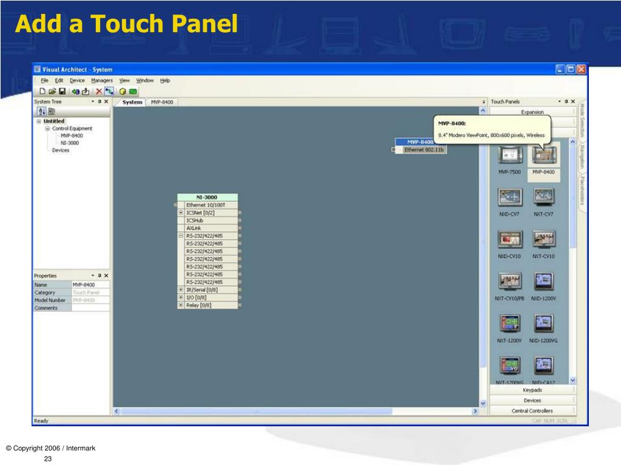
Task: Expand the IR/Serial [0/8] port group
Action: click(181, 290)
